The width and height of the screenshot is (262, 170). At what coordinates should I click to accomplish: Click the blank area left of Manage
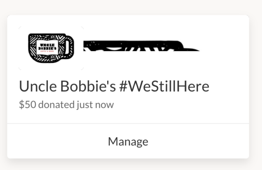(x=58, y=141)
